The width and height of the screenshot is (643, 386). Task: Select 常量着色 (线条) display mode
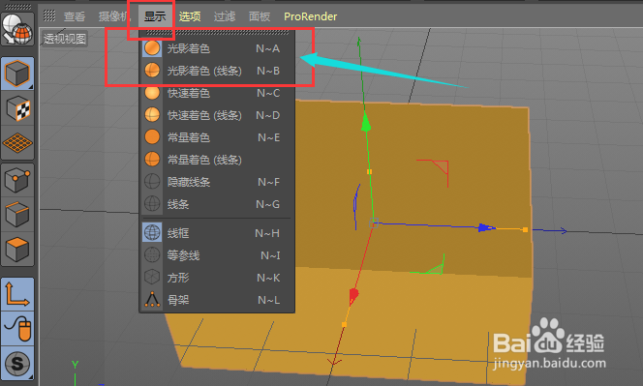217,160
